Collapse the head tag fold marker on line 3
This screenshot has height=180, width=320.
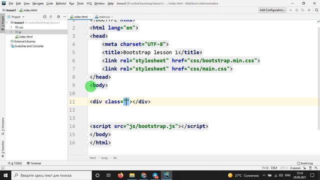[x=88, y=36]
